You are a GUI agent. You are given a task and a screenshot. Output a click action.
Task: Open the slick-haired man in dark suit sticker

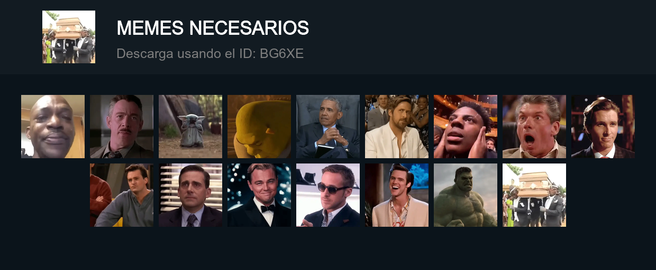[x=603, y=127]
